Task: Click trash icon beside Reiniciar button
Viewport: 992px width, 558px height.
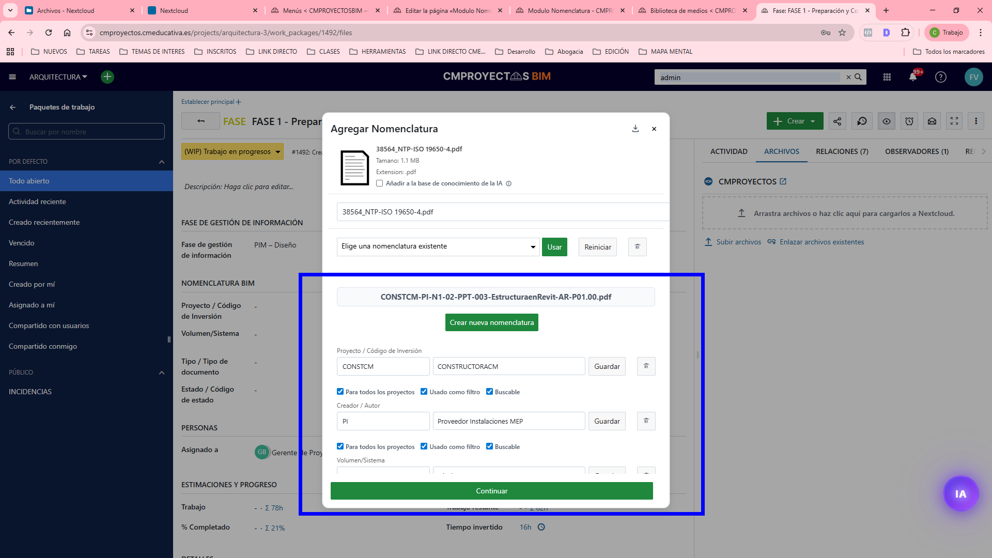Action: point(637,247)
